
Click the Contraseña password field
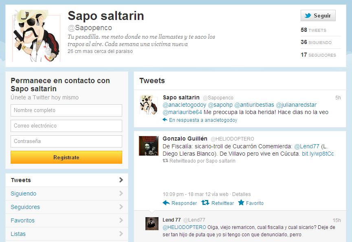point(66,141)
